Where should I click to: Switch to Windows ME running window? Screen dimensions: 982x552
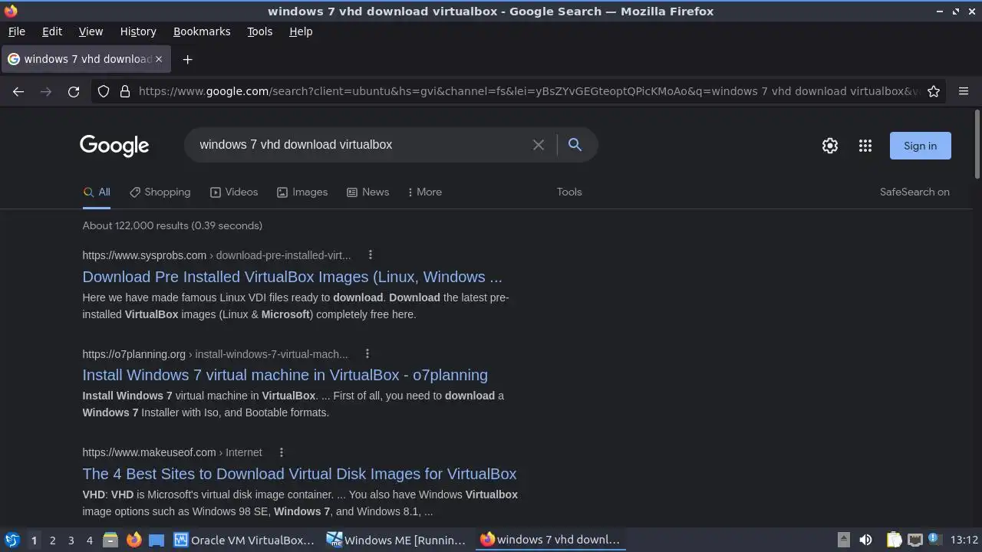click(x=397, y=540)
